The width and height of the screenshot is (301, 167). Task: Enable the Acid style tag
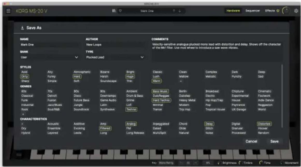24,72
